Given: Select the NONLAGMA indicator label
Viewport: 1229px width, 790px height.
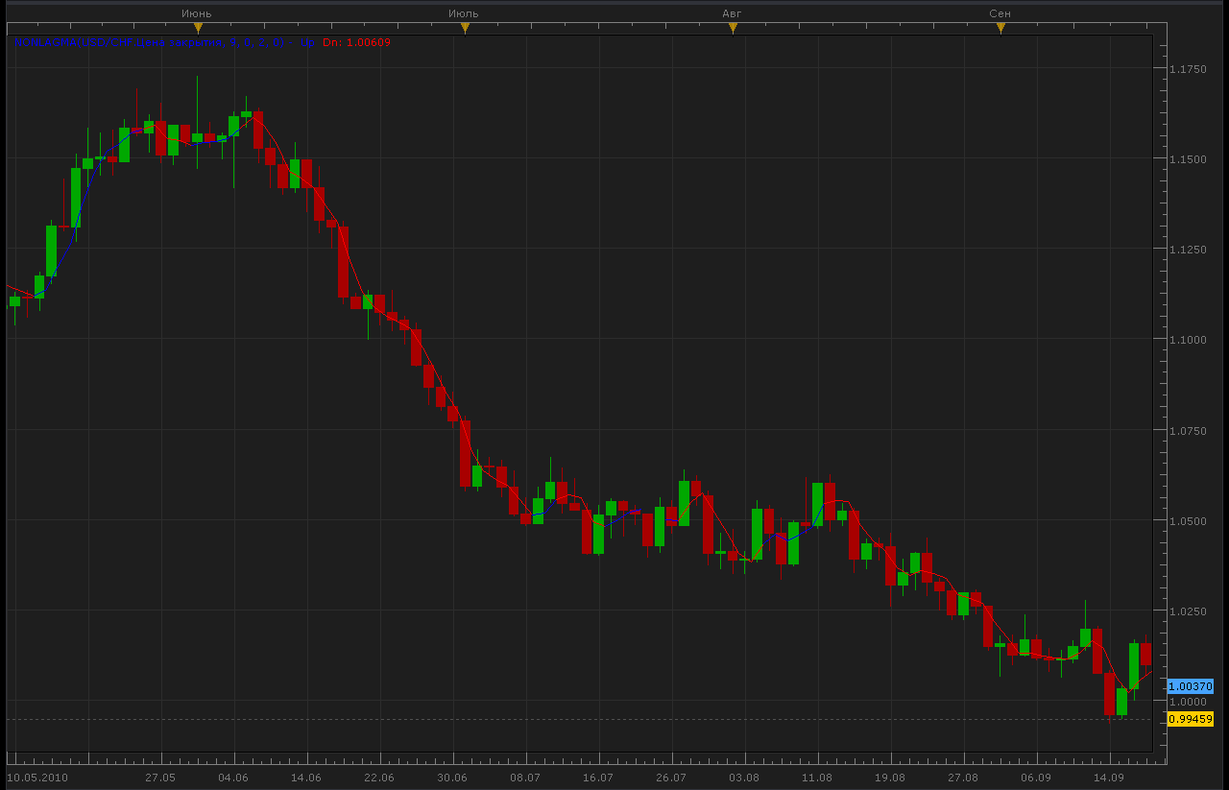Looking at the screenshot, I should 164,42.
